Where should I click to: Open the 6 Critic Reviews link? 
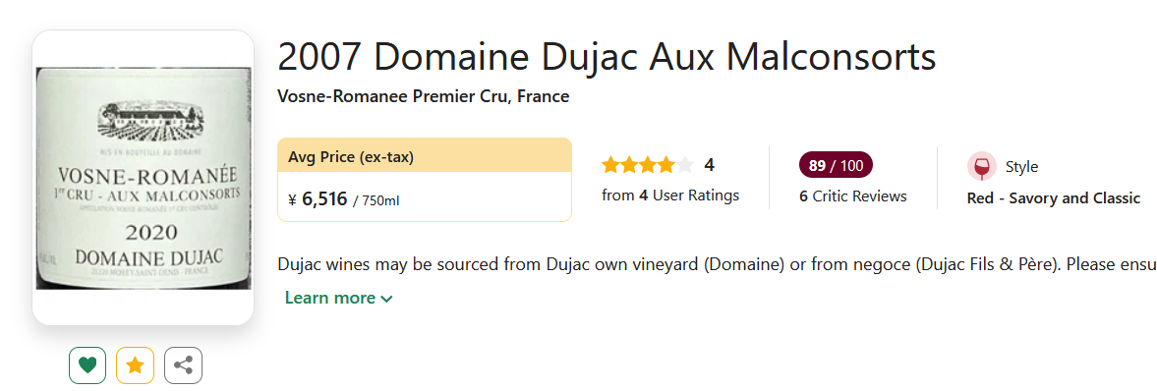853,196
